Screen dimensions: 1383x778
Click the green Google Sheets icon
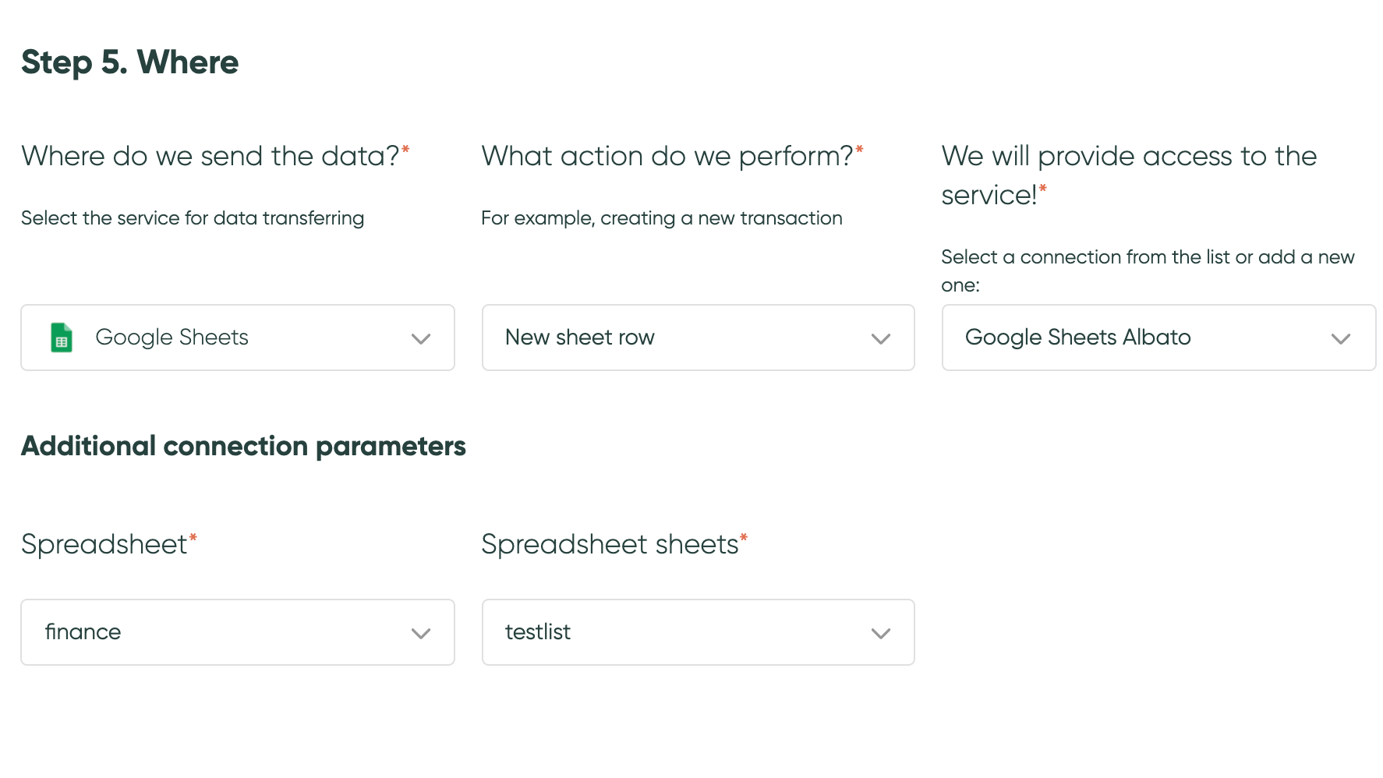pyautogui.click(x=62, y=338)
